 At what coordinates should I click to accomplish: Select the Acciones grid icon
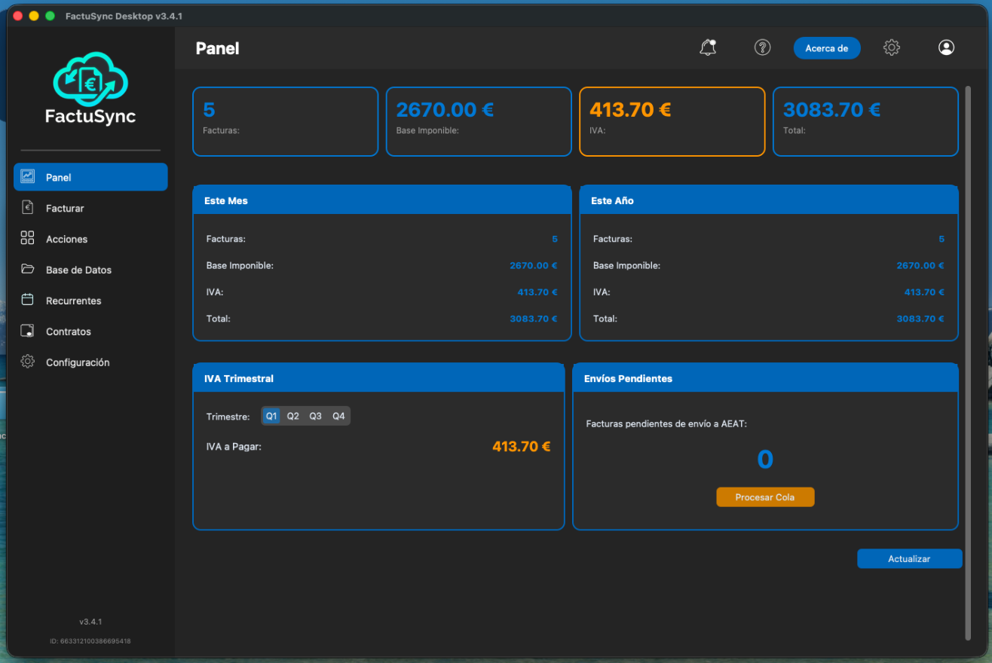pos(28,239)
